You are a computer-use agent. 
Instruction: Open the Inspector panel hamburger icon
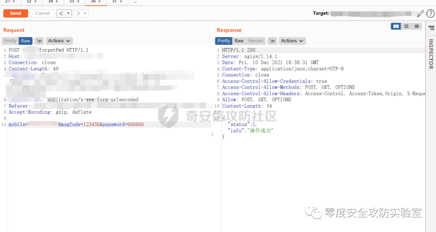(431, 28)
